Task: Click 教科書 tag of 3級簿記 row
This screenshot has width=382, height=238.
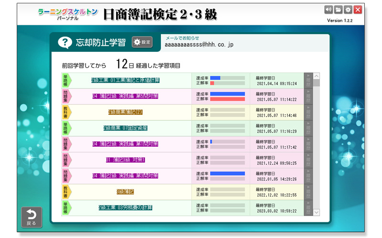Action: pyautogui.click(x=66, y=192)
